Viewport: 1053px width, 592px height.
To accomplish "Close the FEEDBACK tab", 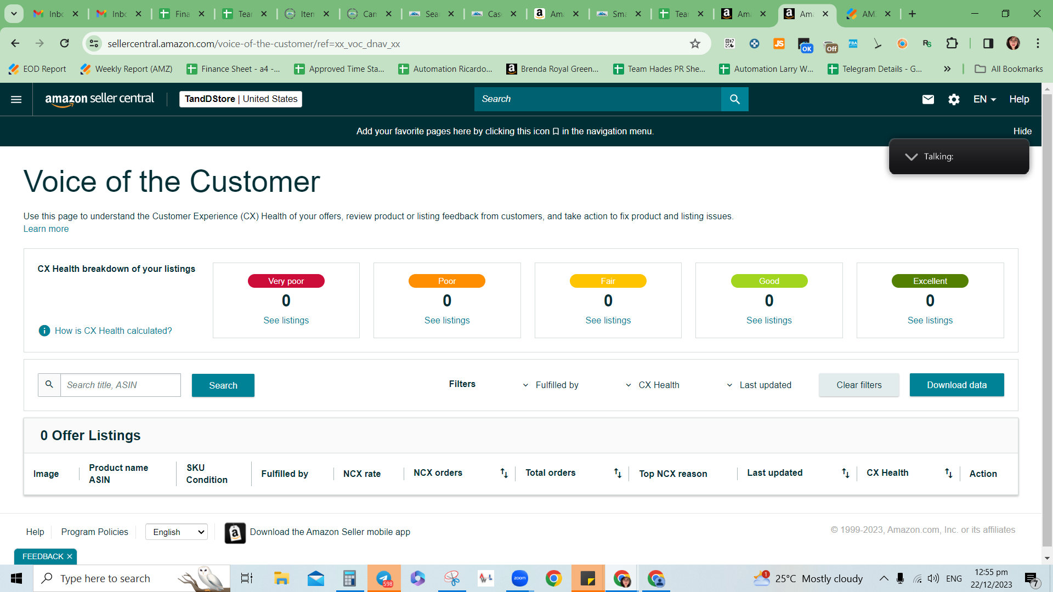I will 70,556.
